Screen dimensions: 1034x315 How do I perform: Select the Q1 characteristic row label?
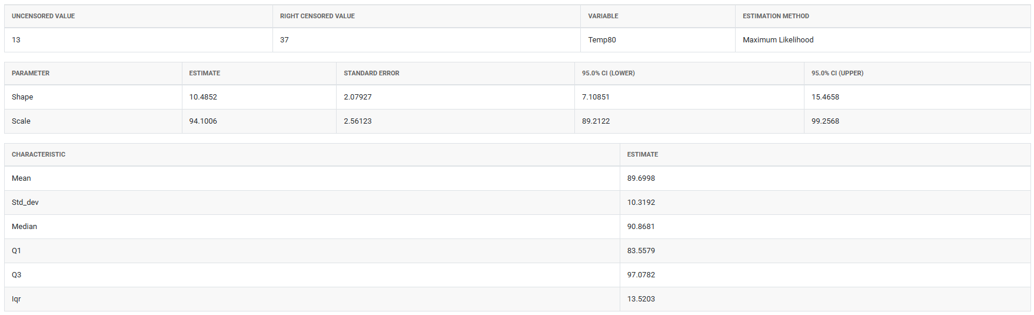point(16,251)
